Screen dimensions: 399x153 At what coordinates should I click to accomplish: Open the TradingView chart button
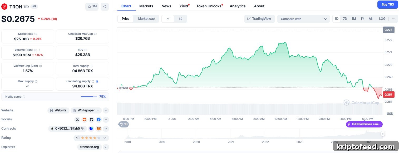[259, 19]
